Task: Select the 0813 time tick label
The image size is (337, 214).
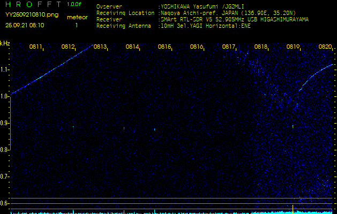Action: 100,47
